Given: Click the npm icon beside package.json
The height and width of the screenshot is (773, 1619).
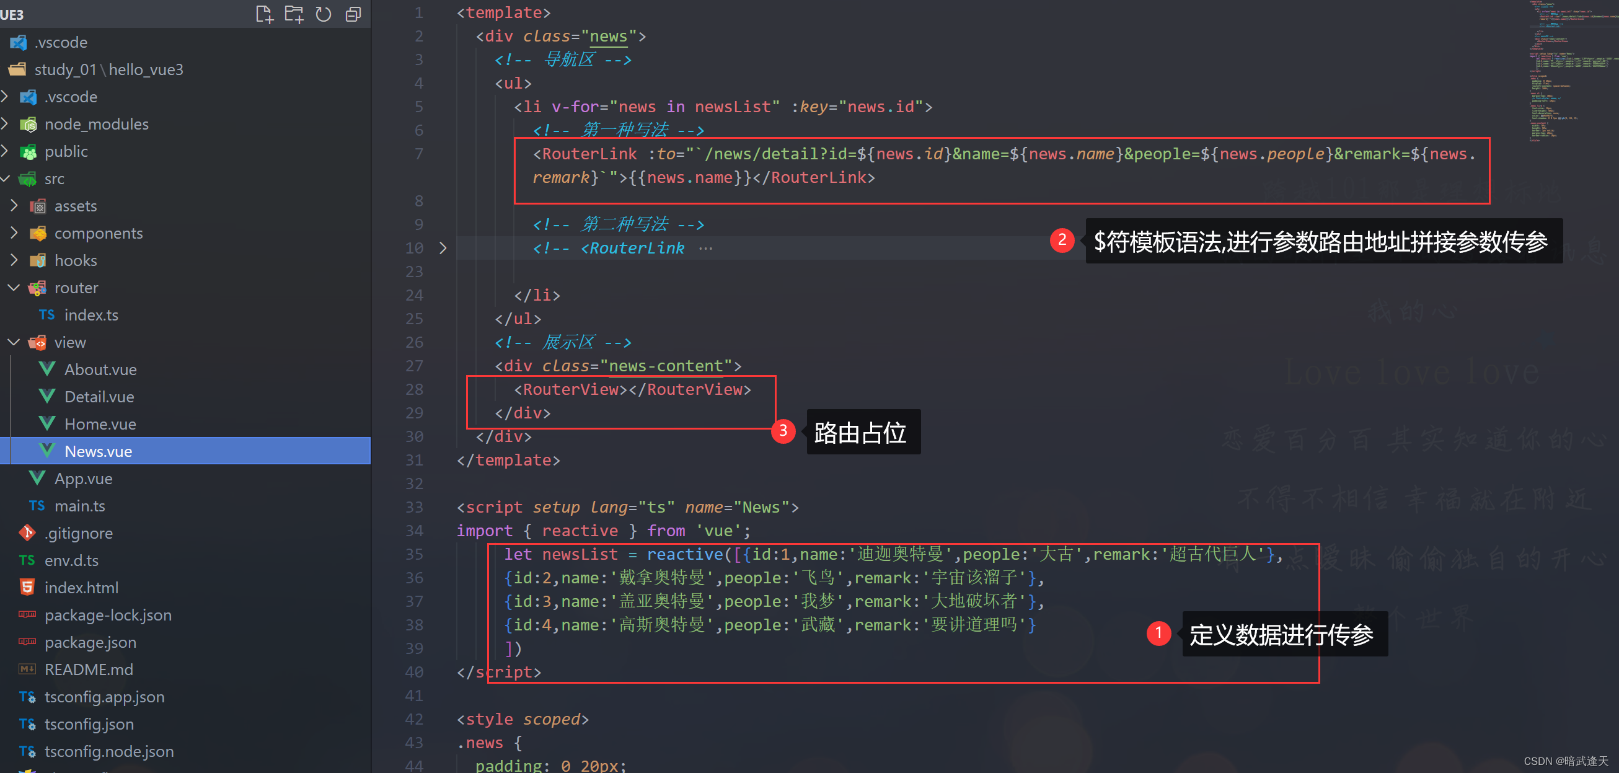Looking at the screenshot, I should pos(27,642).
